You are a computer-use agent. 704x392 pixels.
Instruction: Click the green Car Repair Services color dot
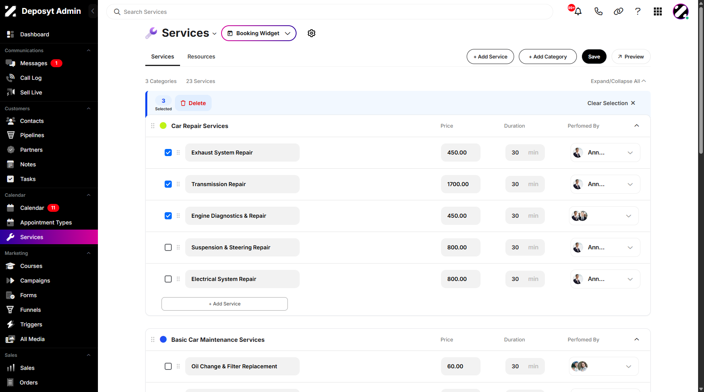163,126
